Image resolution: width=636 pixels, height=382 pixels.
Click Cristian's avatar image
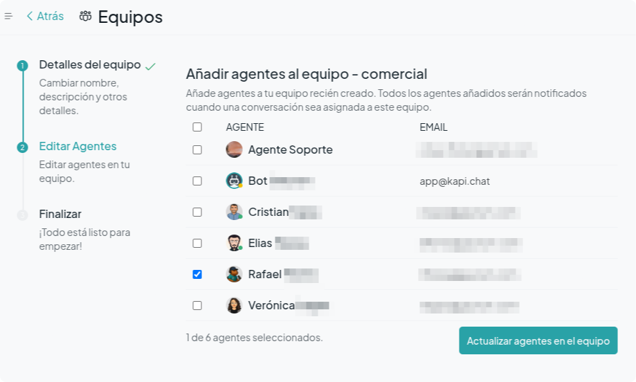tap(234, 212)
